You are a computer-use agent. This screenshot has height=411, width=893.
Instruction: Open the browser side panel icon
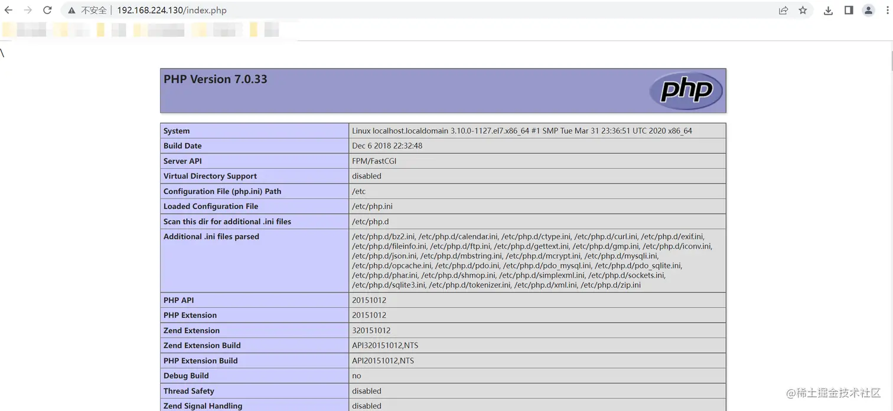pos(849,10)
